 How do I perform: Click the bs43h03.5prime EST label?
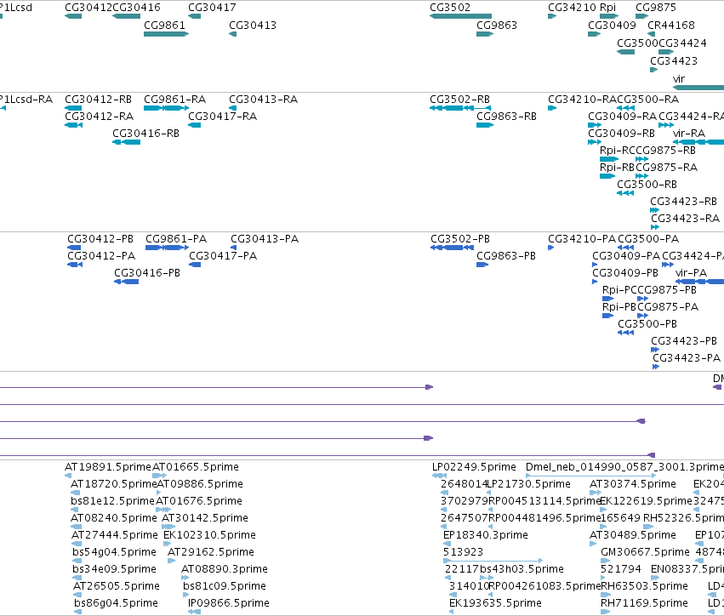click(522, 569)
